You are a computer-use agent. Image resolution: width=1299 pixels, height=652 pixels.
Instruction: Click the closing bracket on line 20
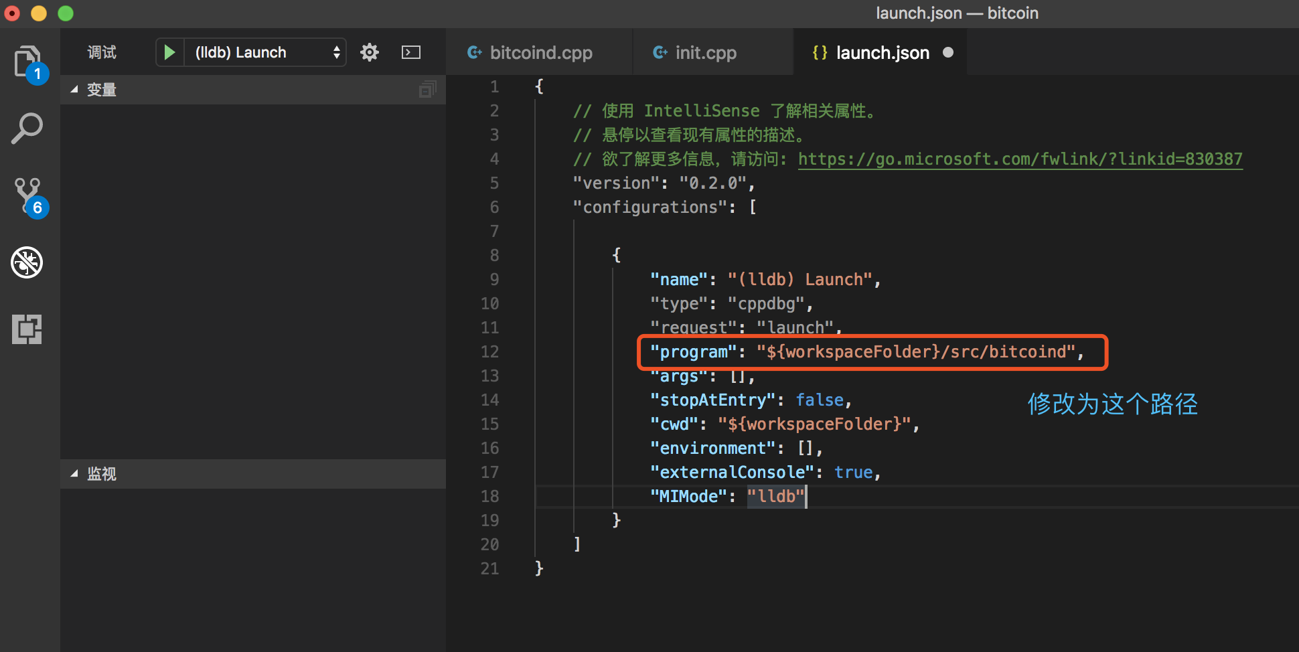(577, 544)
